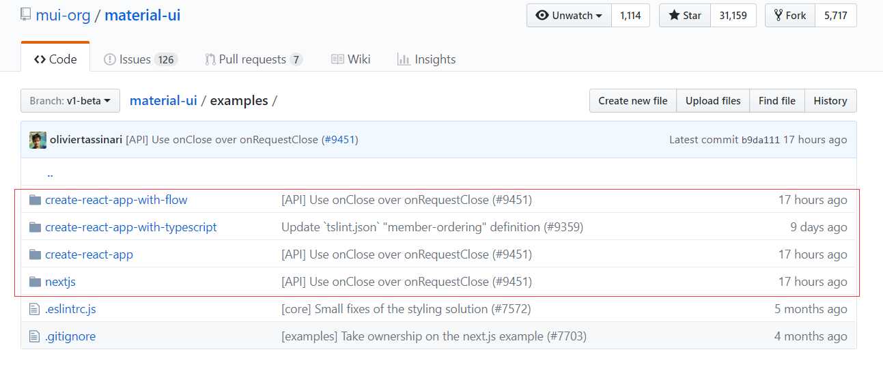Open create-react-app-with-flow folder
Image resolution: width=883 pixels, height=367 pixels.
point(116,200)
